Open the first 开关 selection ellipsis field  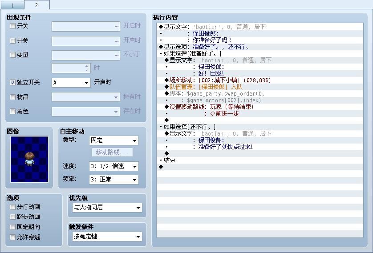[86, 26]
